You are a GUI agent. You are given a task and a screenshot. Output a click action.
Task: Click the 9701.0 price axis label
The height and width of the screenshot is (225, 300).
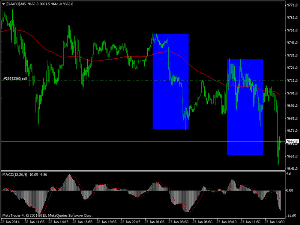coord(292,94)
